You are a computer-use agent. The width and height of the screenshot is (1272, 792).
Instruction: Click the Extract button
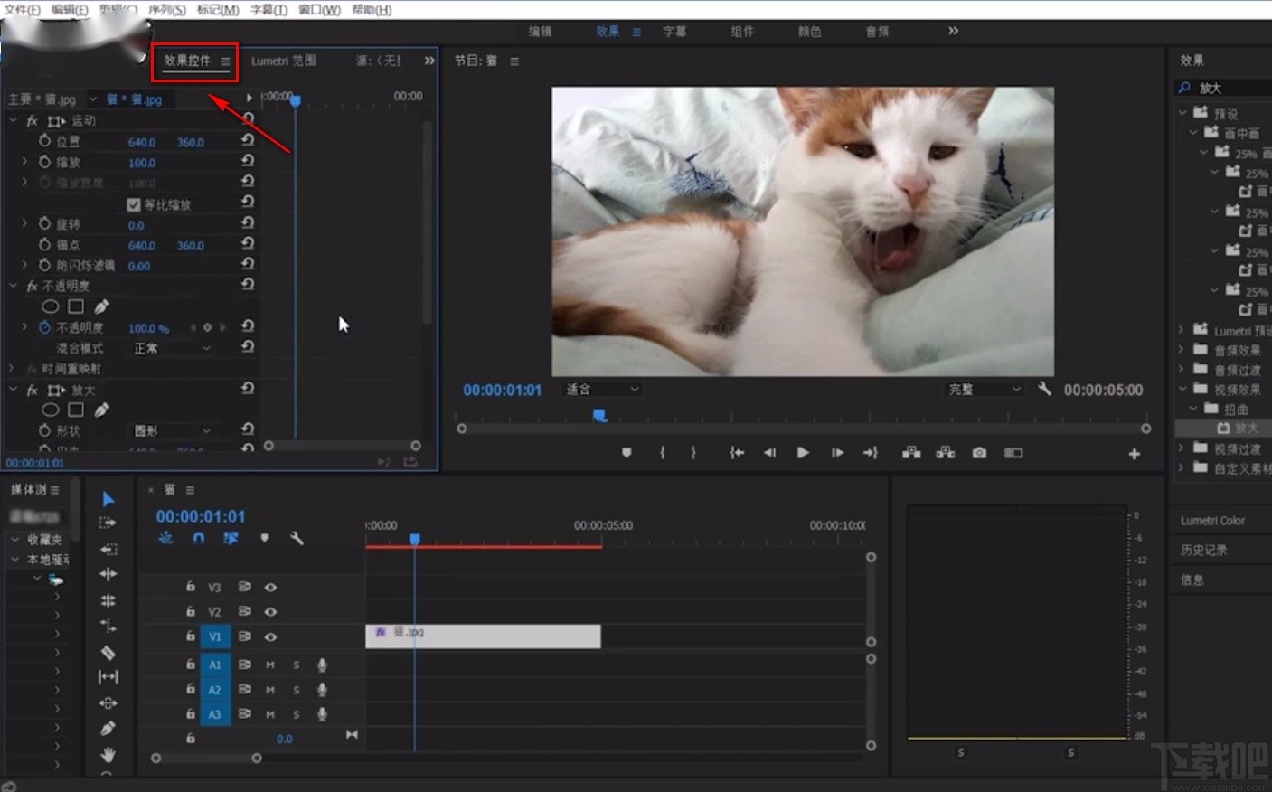point(946,453)
